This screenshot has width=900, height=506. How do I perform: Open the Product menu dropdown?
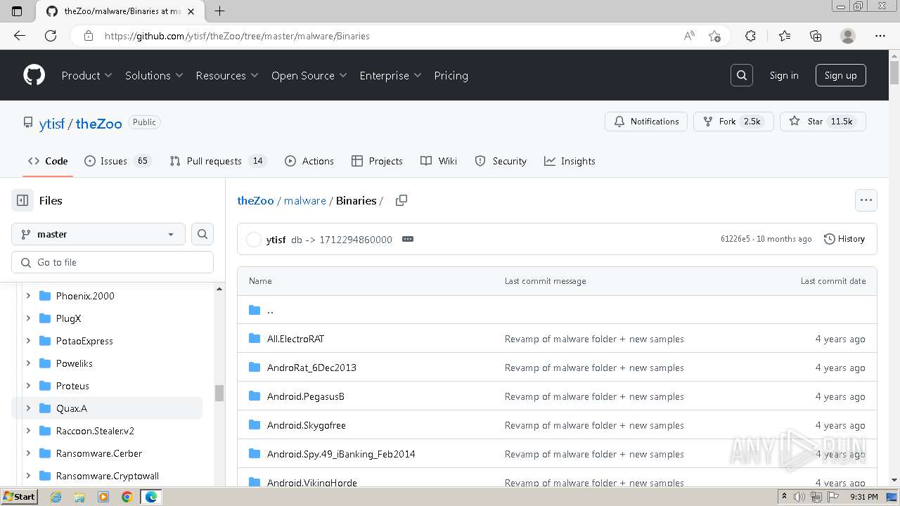pos(86,75)
